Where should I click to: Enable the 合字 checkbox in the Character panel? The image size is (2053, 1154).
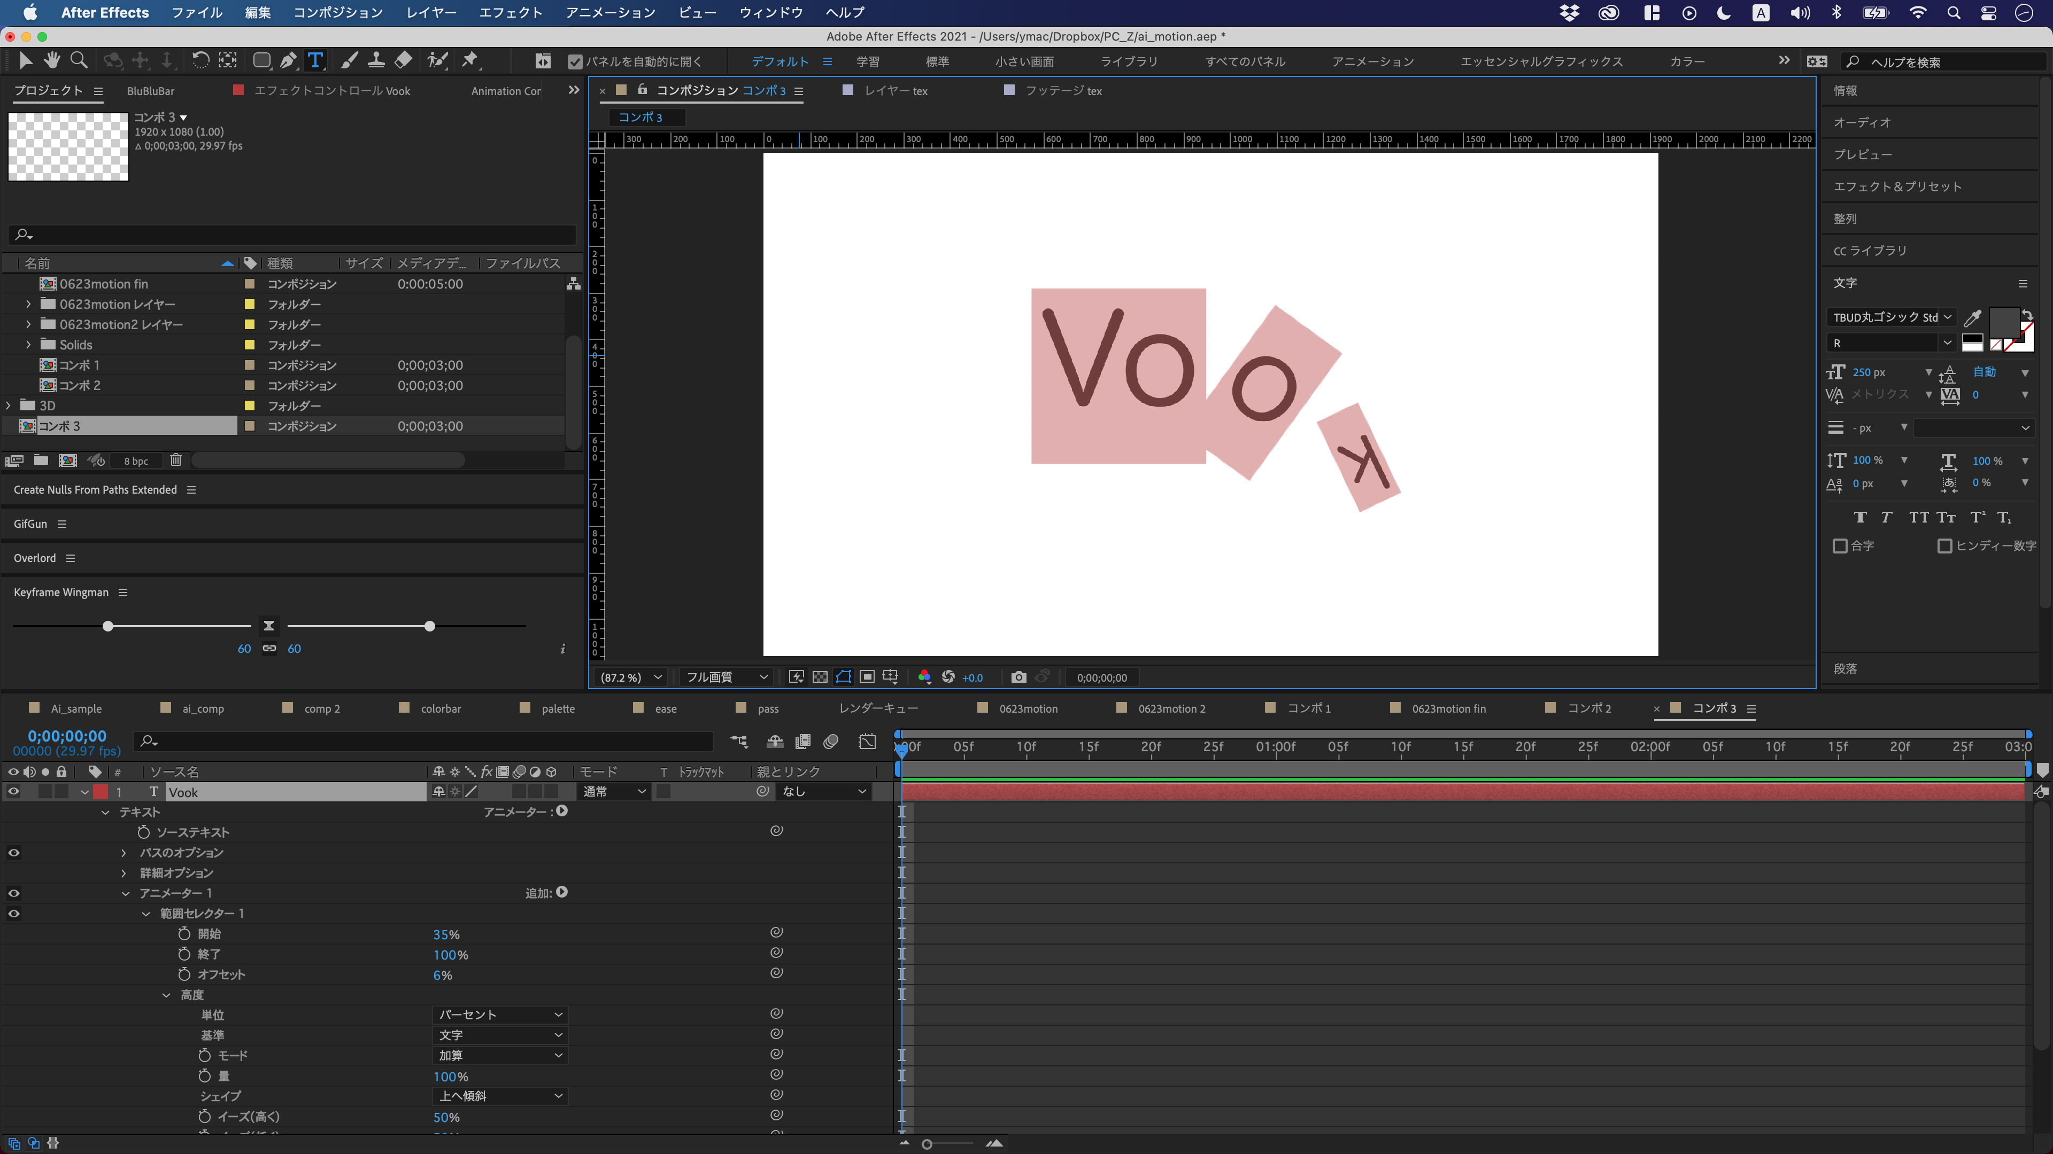pyautogui.click(x=1840, y=545)
